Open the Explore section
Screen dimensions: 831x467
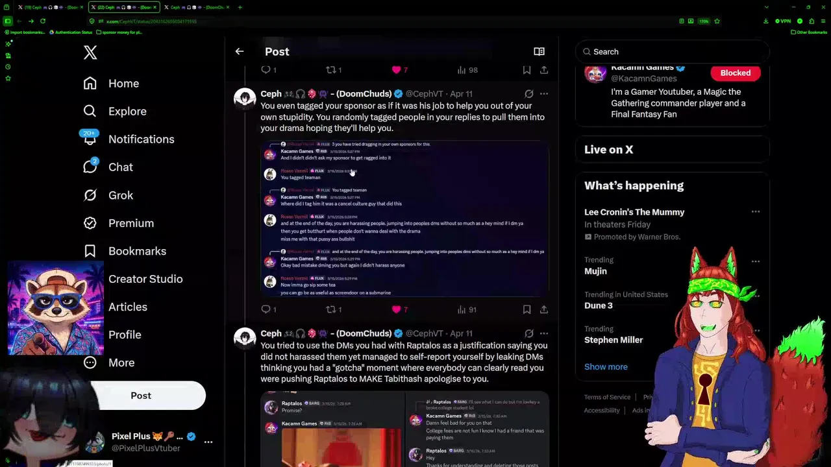click(115, 111)
